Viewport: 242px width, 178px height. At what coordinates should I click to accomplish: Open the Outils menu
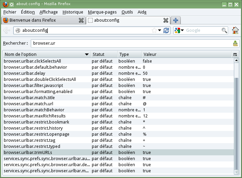coord(127,12)
